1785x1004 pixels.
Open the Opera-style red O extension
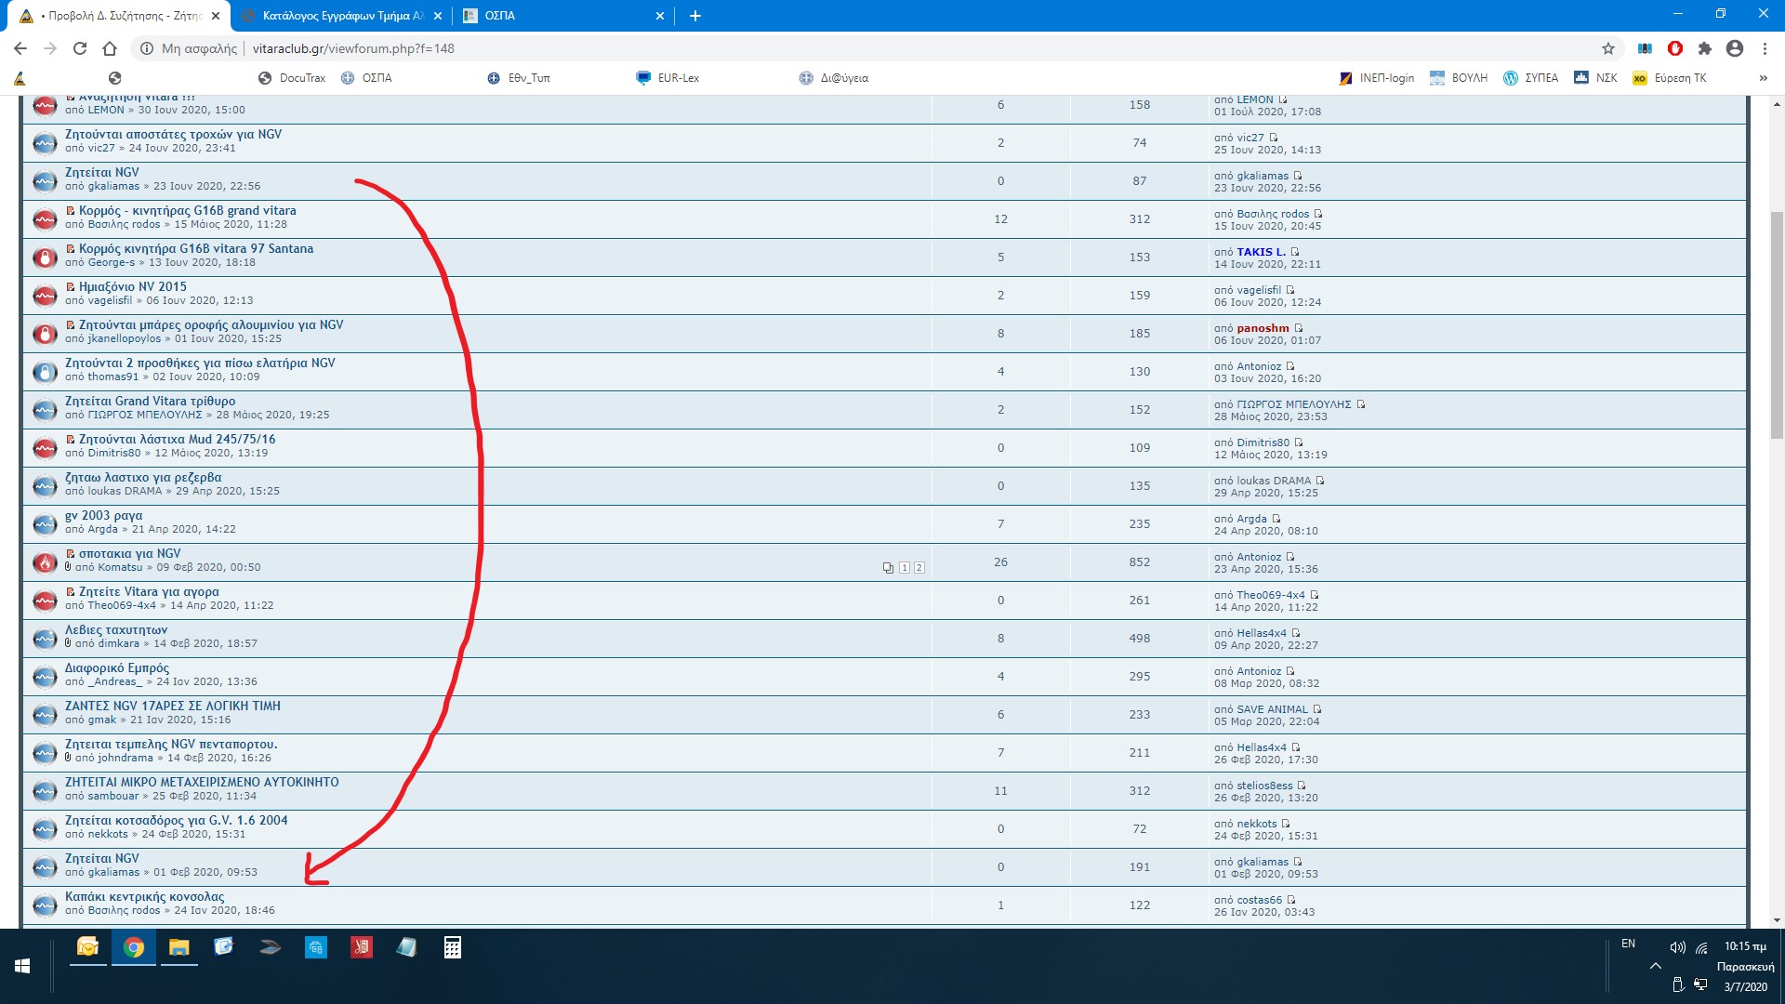coord(1675,48)
